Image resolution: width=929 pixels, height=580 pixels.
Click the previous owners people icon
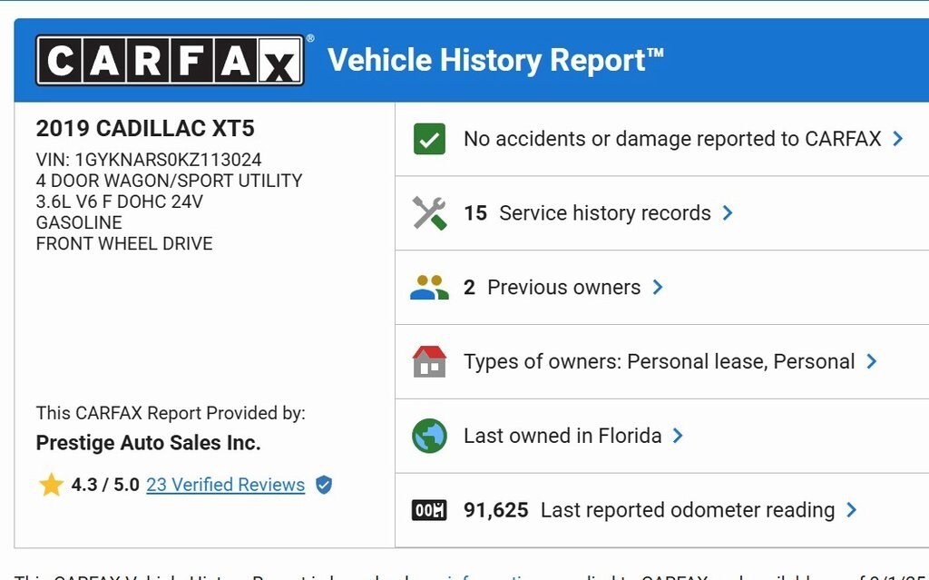click(429, 287)
